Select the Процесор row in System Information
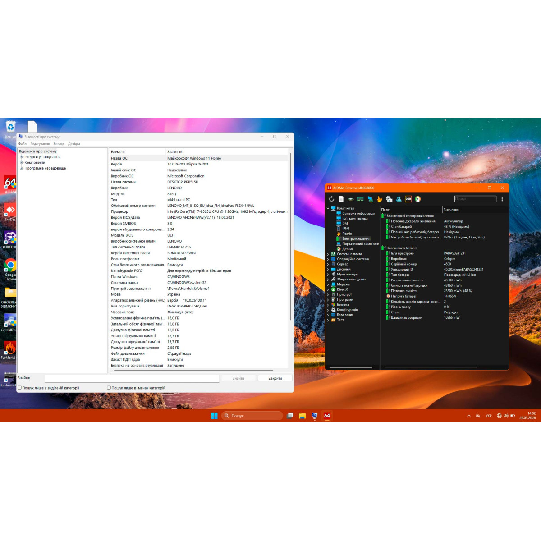 click(198, 211)
